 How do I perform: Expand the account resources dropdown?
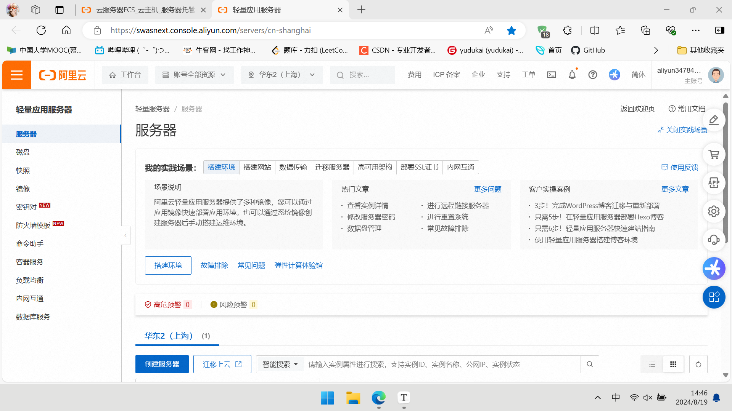pyautogui.click(x=194, y=75)
